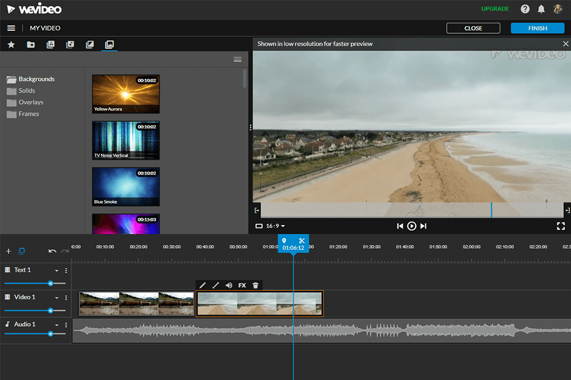
Task: Adjust the Video 1 track volume slider
Action: [x=35, y=311]
